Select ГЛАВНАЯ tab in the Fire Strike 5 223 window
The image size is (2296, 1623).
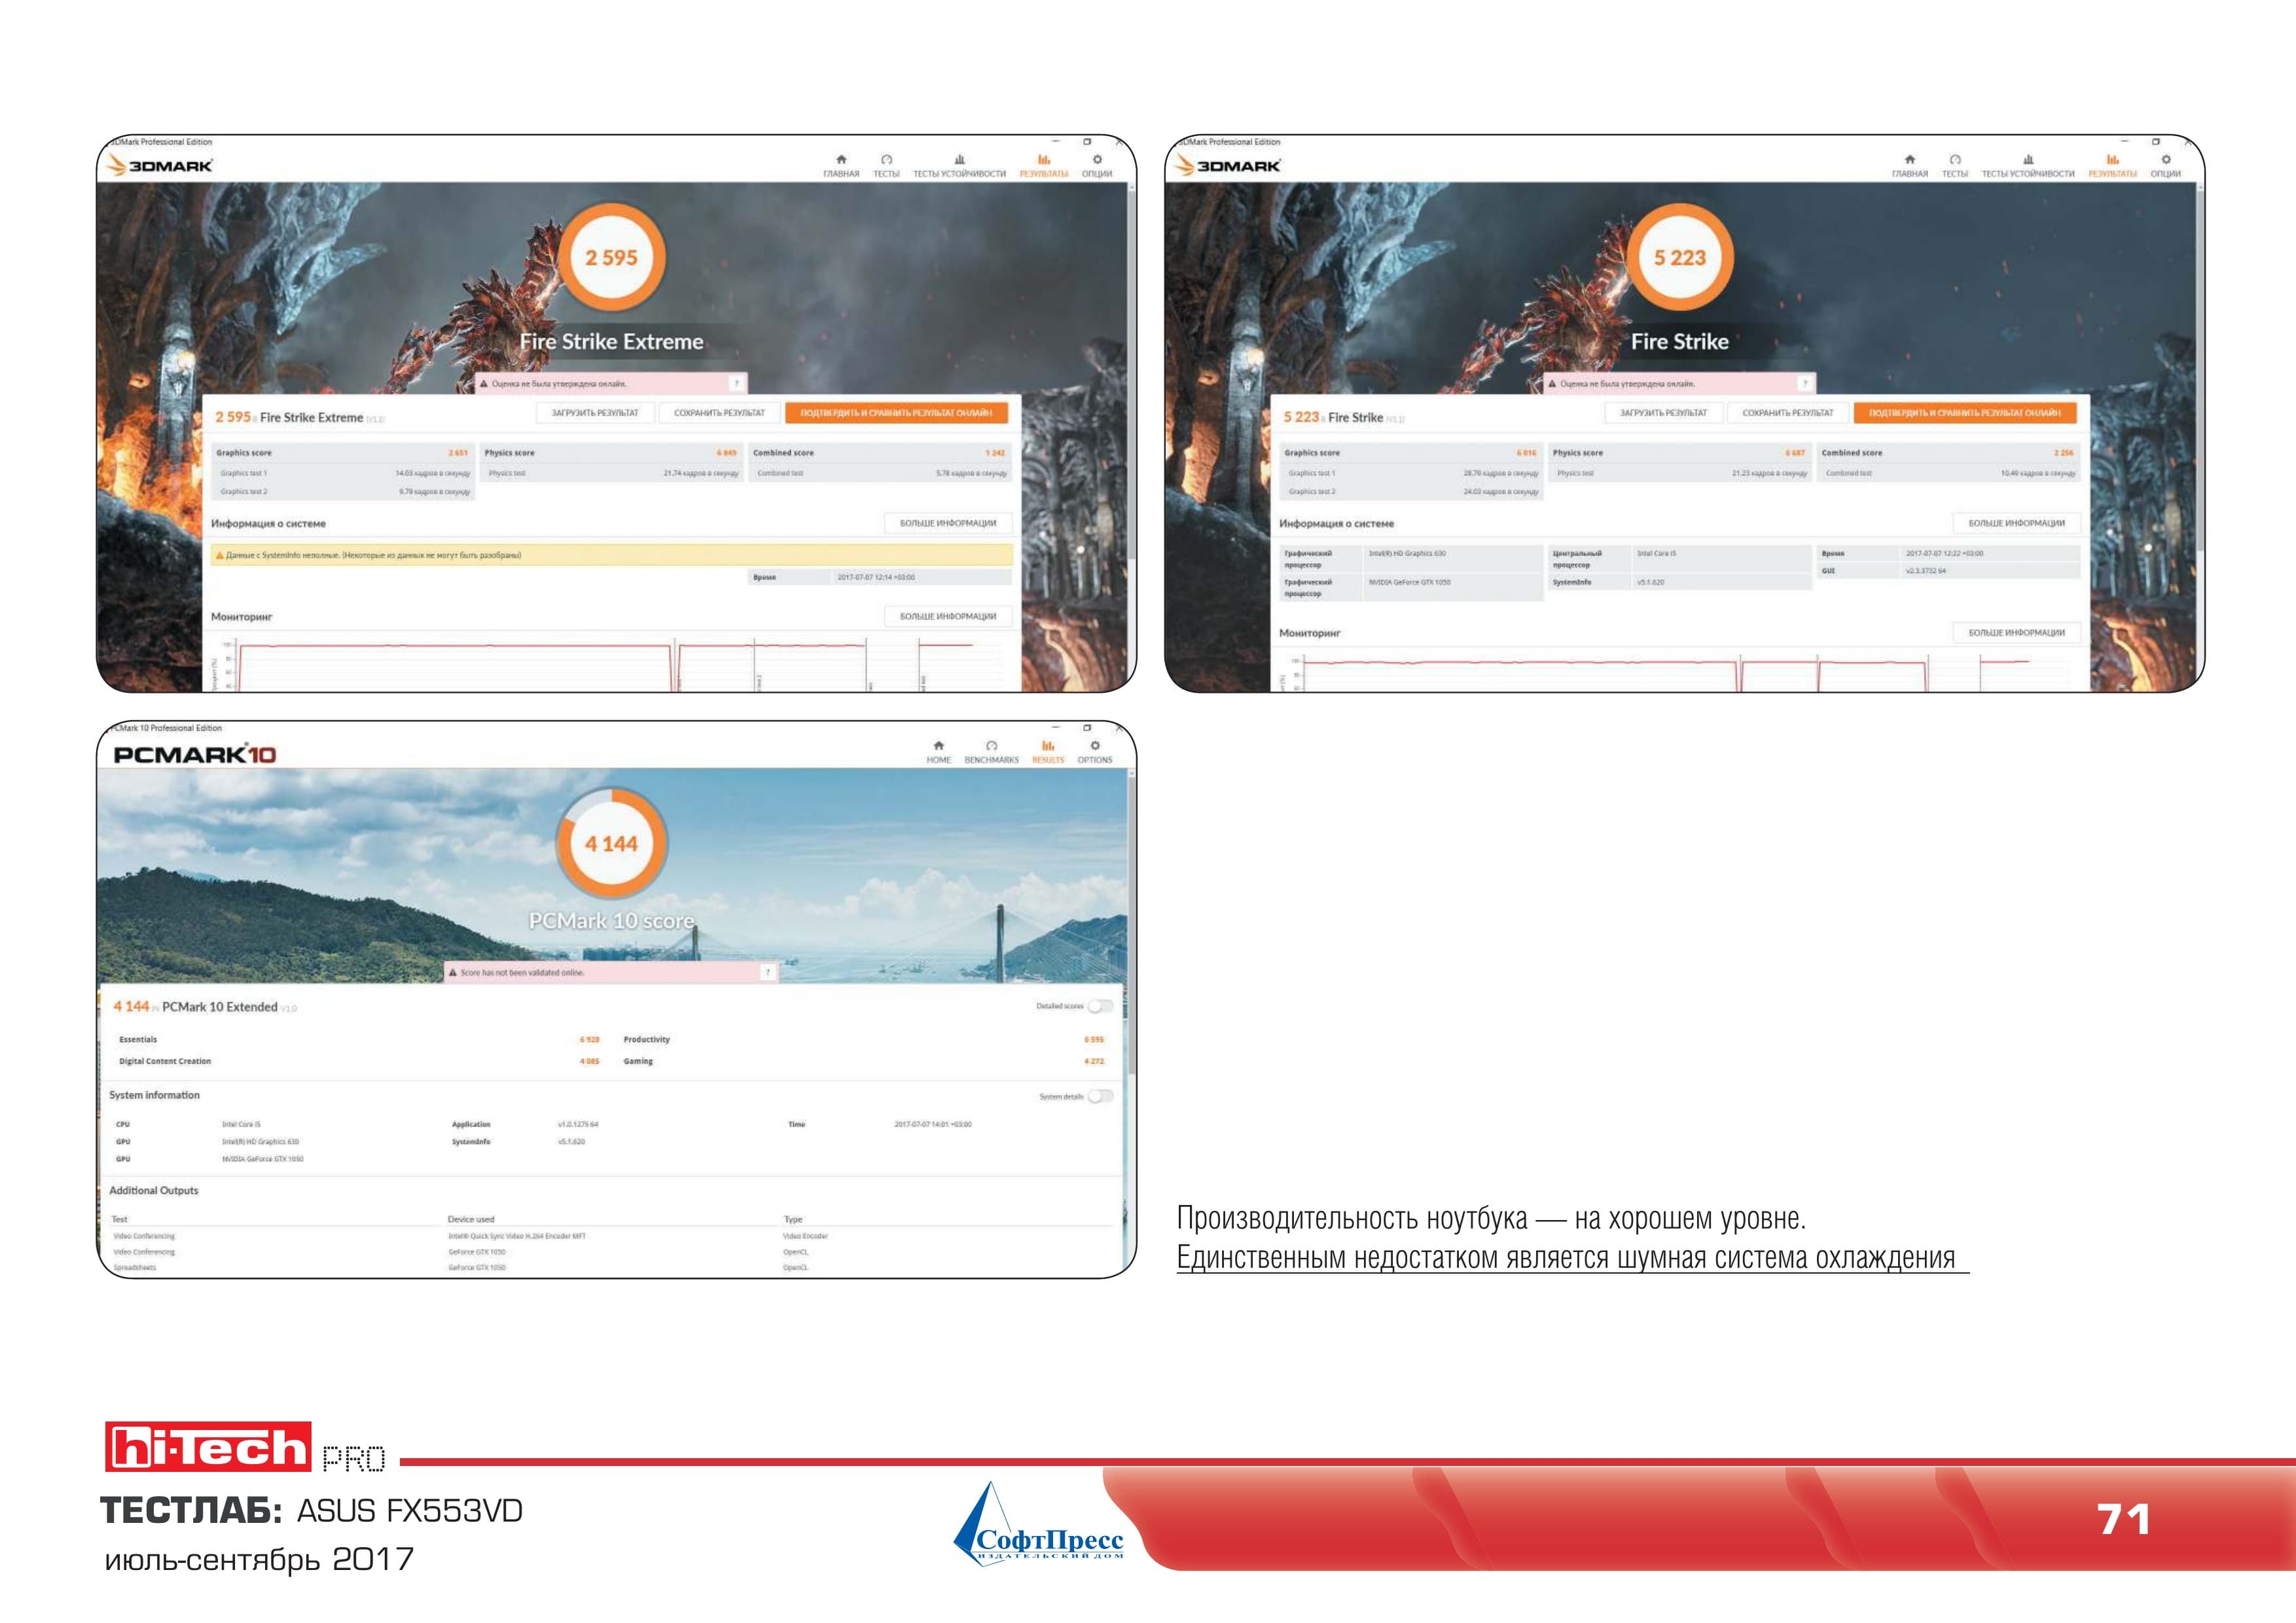pos(1910,165)
